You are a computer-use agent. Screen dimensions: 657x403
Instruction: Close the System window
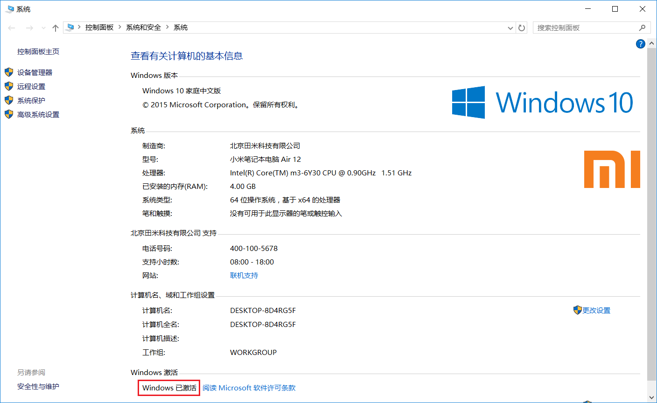pos(642,9)
